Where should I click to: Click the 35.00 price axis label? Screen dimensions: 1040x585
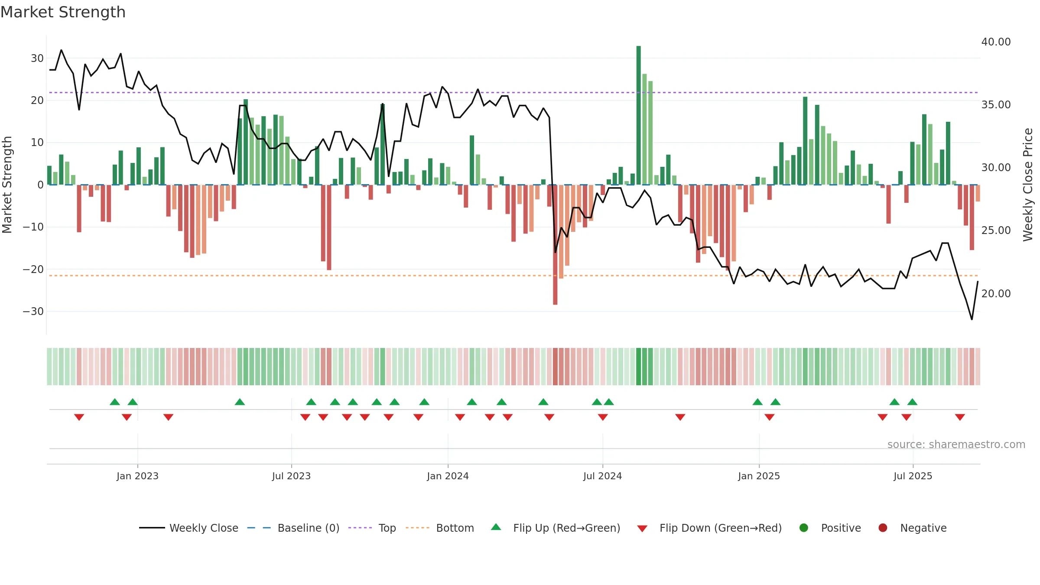[x=996, y=105]
